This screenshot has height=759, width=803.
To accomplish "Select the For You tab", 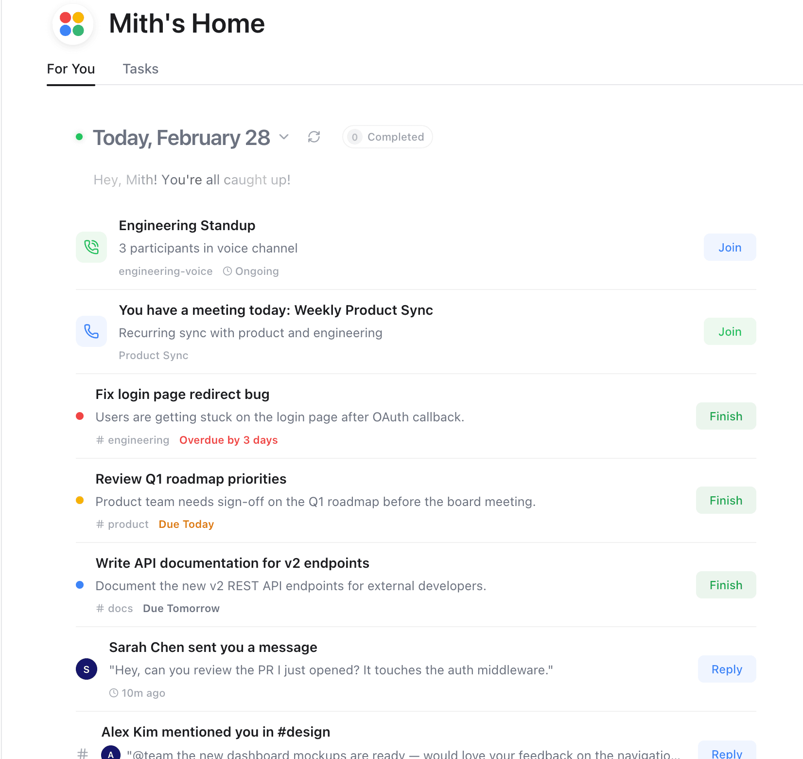I will coord(71,69).
